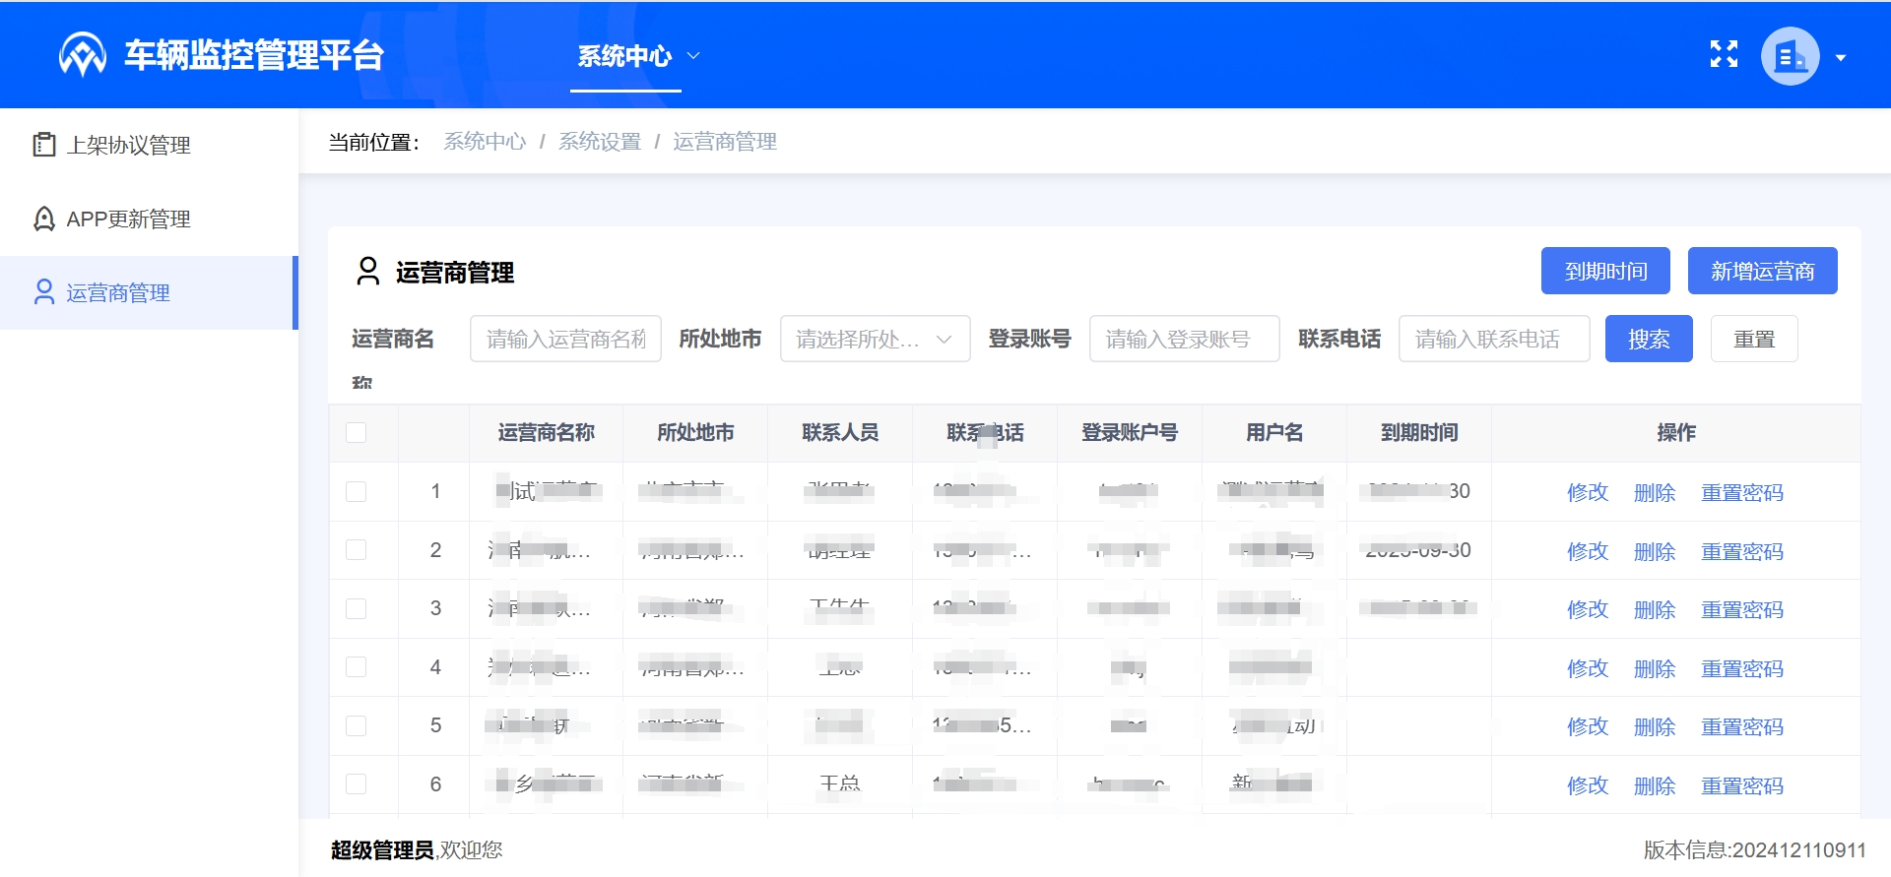Click the 新增运营商 button
Image resolution: width=1891 pixels, height=877 pixels.
pos(1763,271)
